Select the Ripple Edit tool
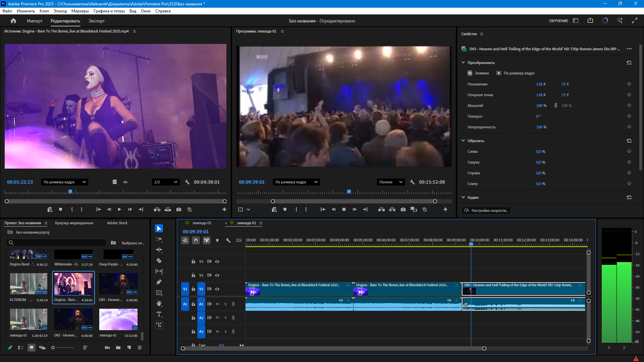This screenshot has width=644, height=362. [159, 250]
